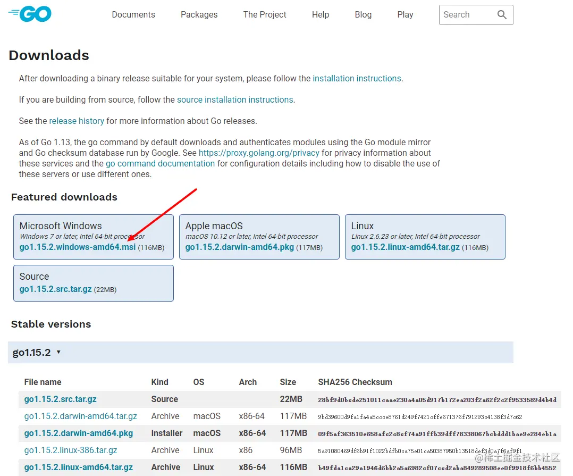Open the Help menu item
Screen dimensions: 573x476
pyautogui.click(x=321, y=14)
